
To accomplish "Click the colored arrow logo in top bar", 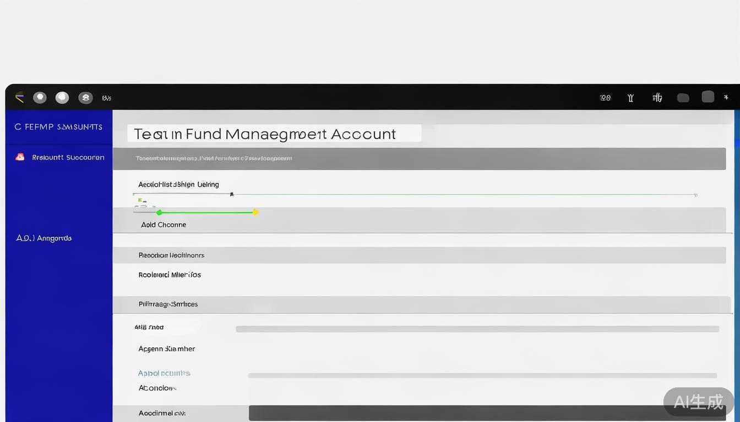I will pyautogui.click(x=20, y=97).
